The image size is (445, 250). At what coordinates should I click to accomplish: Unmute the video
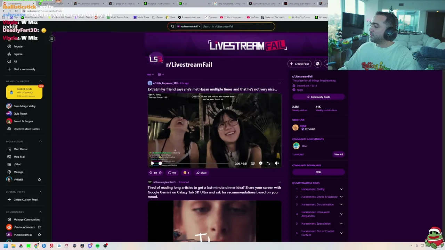277,163
